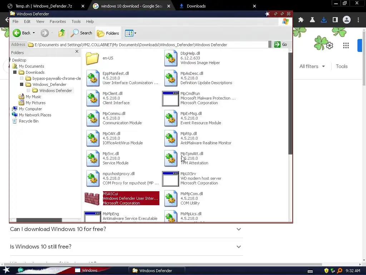Image resolution: width=366 pixels, height=275 pixels.
Task: Expand 'Is Windows 10 still free?' question
Action: click(x=126, y=247)
